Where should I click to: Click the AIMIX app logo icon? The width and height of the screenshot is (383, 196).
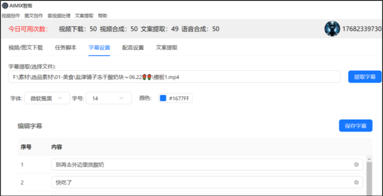pos(5,5)
